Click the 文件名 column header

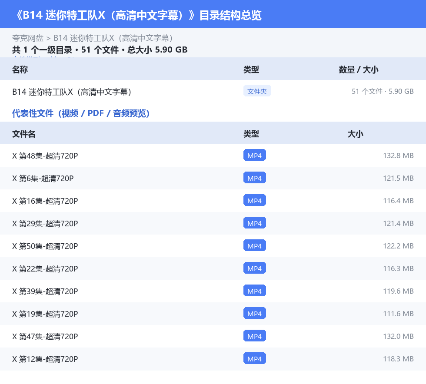point(23,134)
